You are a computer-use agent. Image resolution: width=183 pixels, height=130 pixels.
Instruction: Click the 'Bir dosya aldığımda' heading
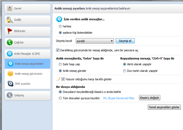[71, 87]
